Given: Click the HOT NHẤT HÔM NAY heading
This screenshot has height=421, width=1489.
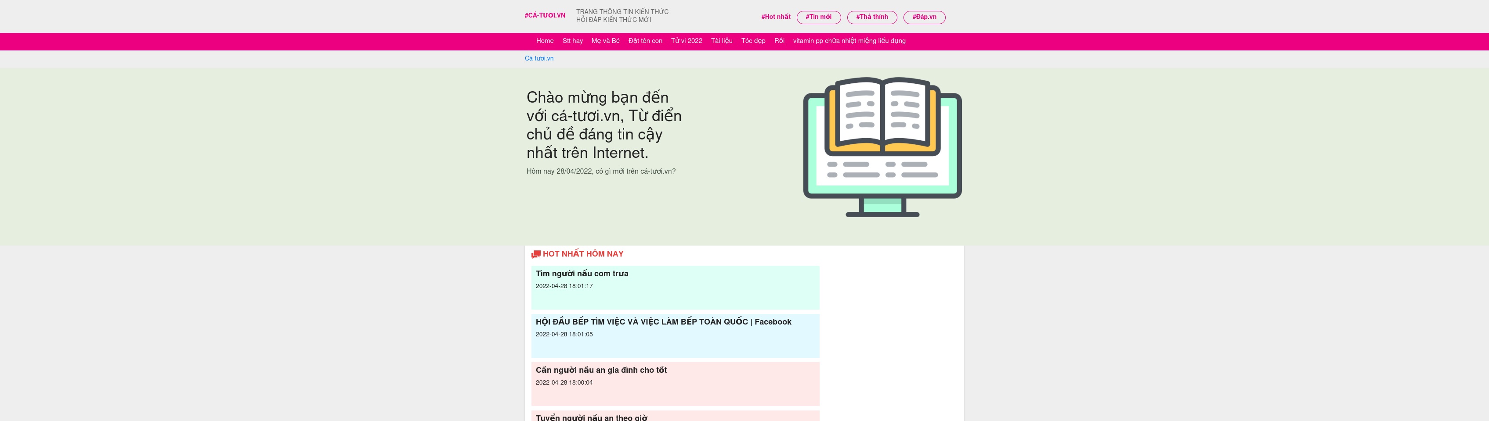Looking at the screenshot, I should point(583,254).
